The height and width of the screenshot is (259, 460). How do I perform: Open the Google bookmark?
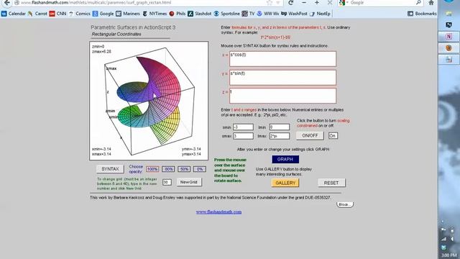[x=103, y=14]
